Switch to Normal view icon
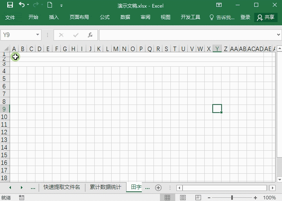The height and width of the screenshot is (201, 282). [x=168, y=197]
